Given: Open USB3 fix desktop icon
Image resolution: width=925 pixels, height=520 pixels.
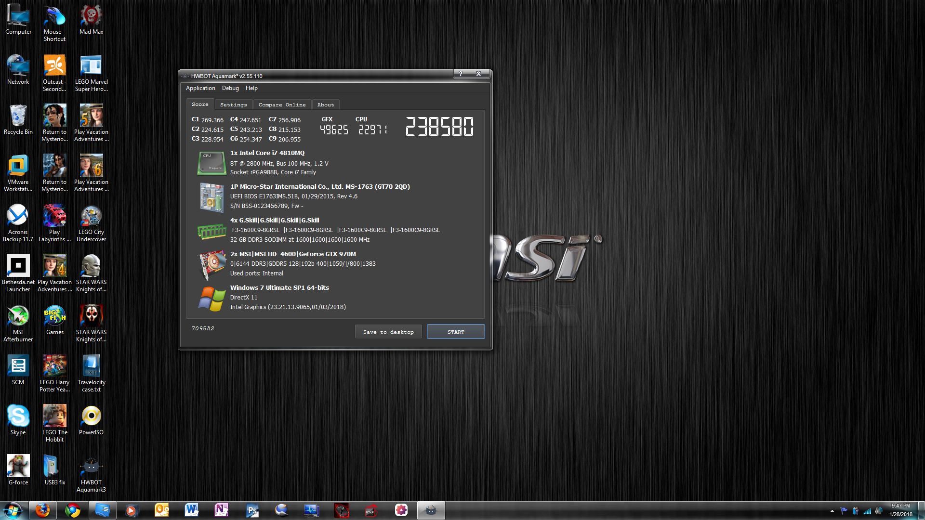Looking at the screenshot, I should (54, 470).
